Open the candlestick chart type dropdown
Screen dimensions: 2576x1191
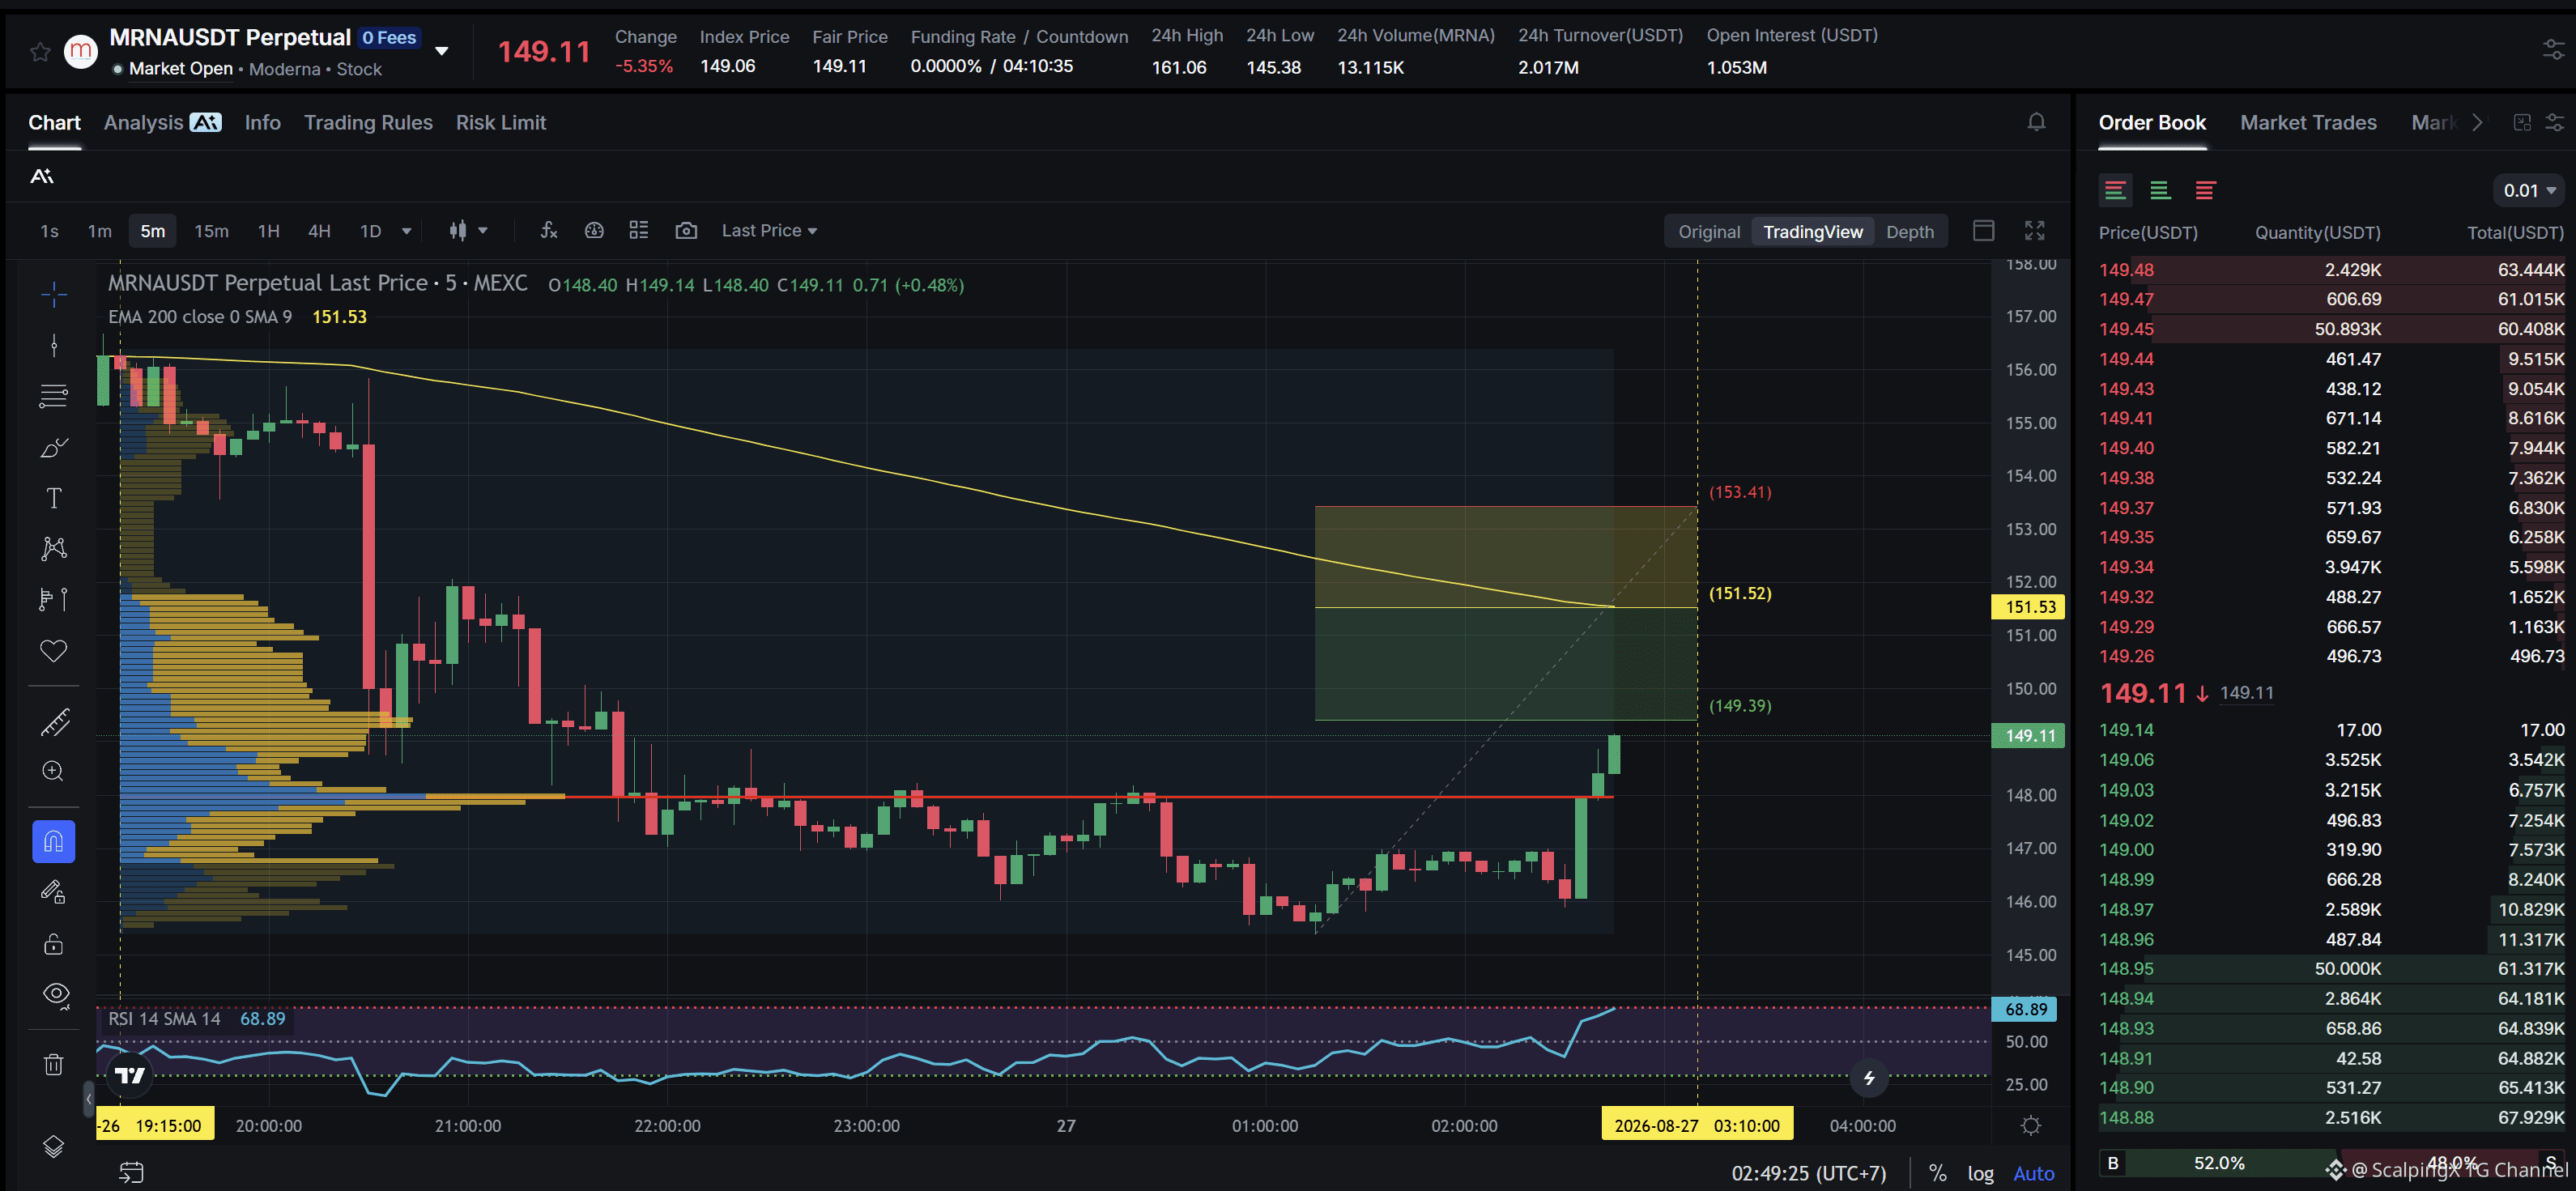468,231
